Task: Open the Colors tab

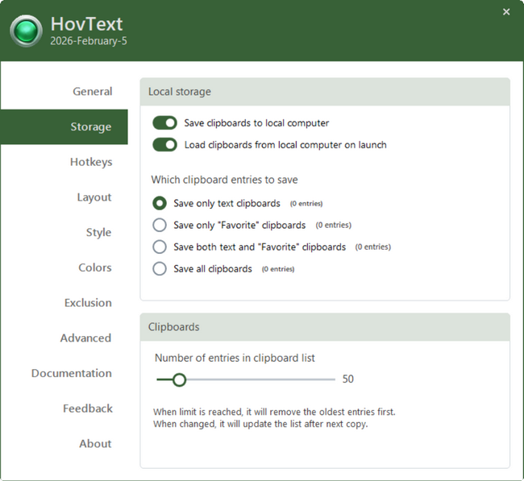Action: (x=94, y=267)
